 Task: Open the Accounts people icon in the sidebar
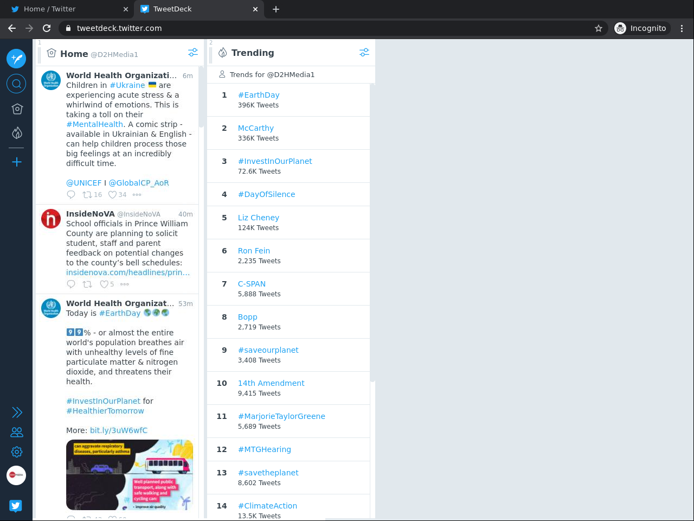click(x=17, y=433)
